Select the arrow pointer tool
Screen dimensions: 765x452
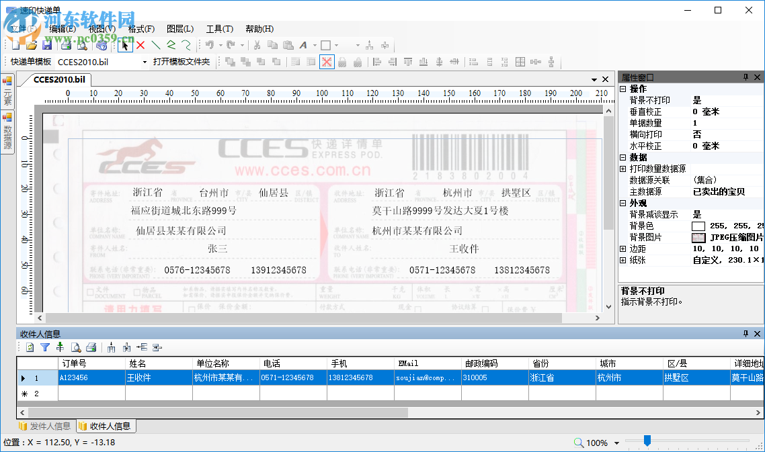tap(125, 45)
